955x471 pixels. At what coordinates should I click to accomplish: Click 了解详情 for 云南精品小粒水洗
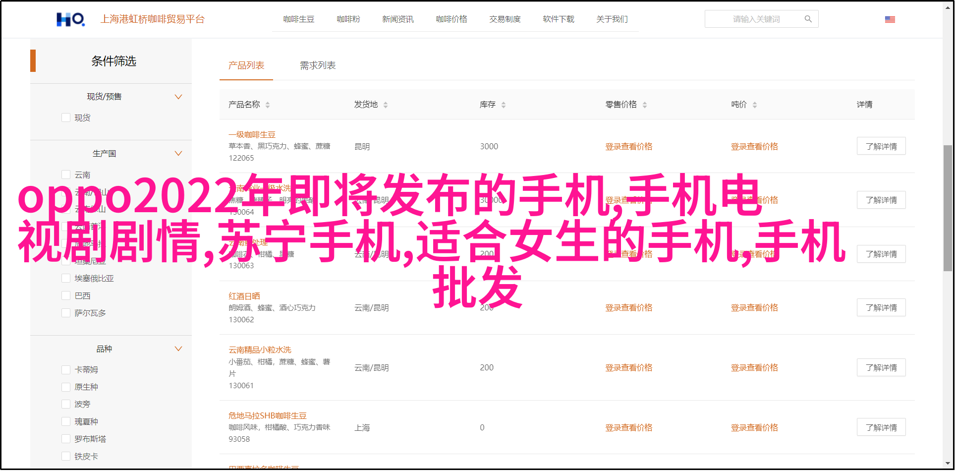point(881,367)
